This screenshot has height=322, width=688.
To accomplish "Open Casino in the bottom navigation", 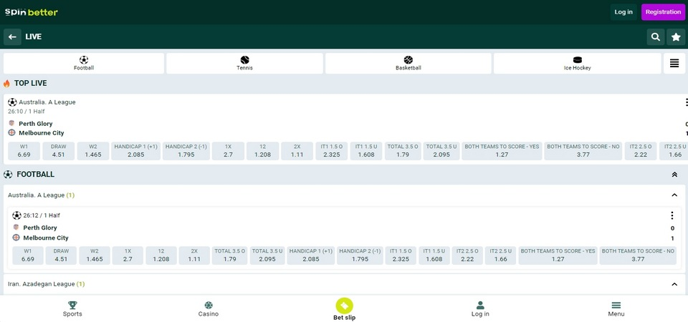I will (x=209, y=308).
